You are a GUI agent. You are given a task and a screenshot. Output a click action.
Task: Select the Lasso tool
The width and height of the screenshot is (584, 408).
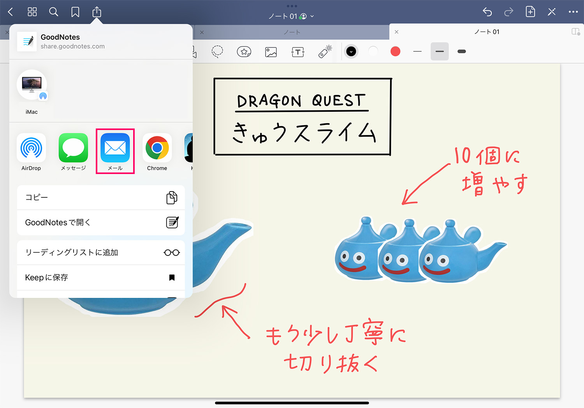click(217, 52)
